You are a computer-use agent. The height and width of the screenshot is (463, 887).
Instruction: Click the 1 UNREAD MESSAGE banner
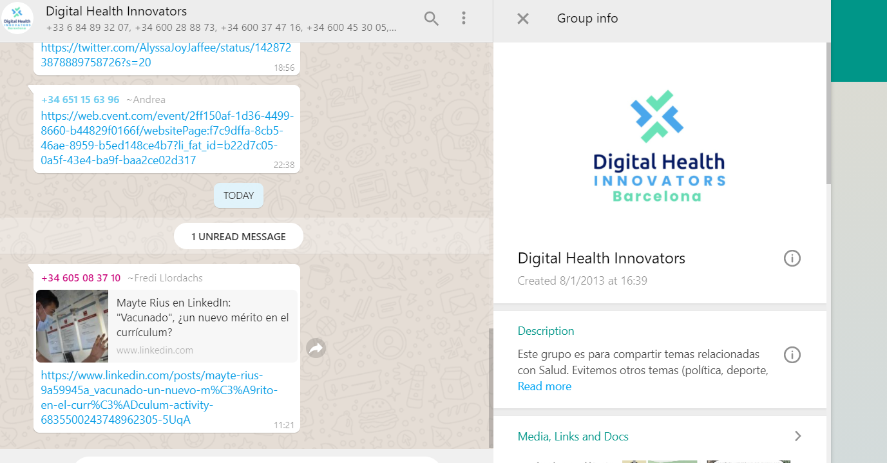238,236
